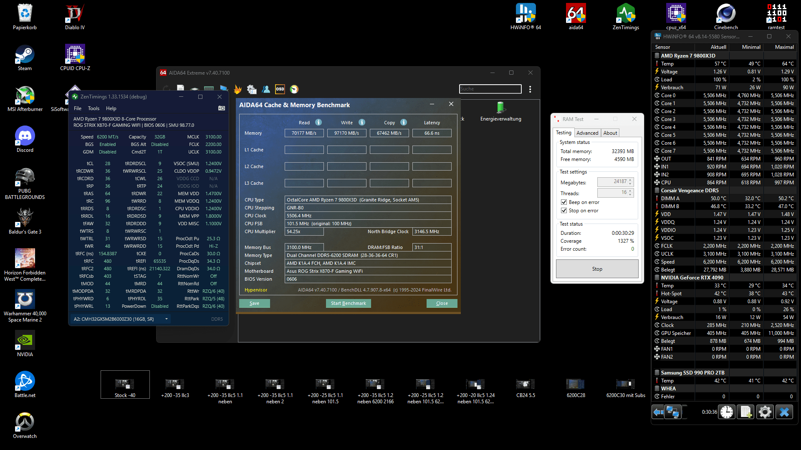
Task: Open the ramtest desktop shortcut
Action: pyautogui.click(x=776, y=17)
